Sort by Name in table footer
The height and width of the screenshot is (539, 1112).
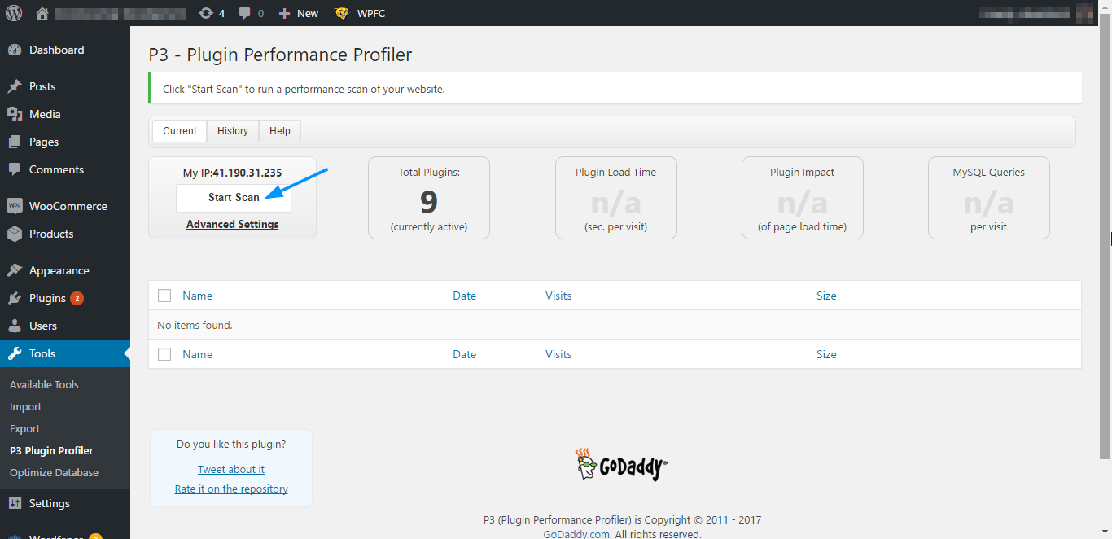pos(198,354)
